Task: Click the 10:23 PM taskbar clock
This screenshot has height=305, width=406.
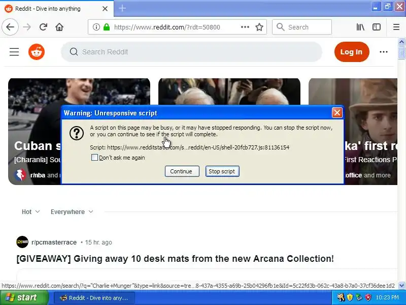Action: pyautogui.click(x=387, y=297)
